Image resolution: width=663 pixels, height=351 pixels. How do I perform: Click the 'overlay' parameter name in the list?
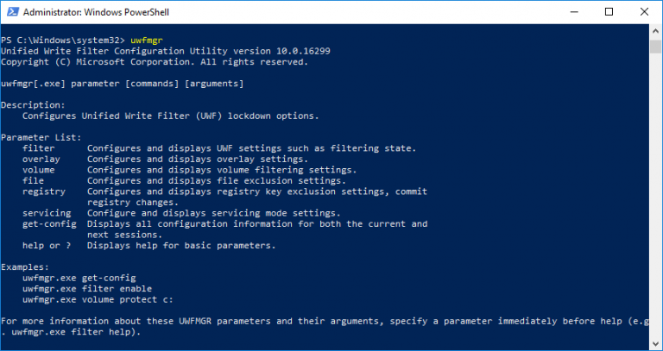tap(41, 159)
